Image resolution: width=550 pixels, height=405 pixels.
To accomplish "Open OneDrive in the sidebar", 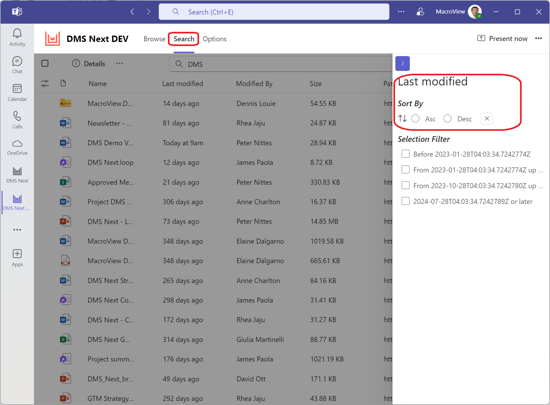I will [17, 148].
